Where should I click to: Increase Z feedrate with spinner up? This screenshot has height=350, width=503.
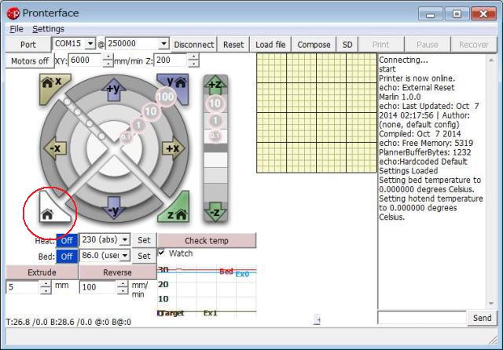[x=193, y=57]
